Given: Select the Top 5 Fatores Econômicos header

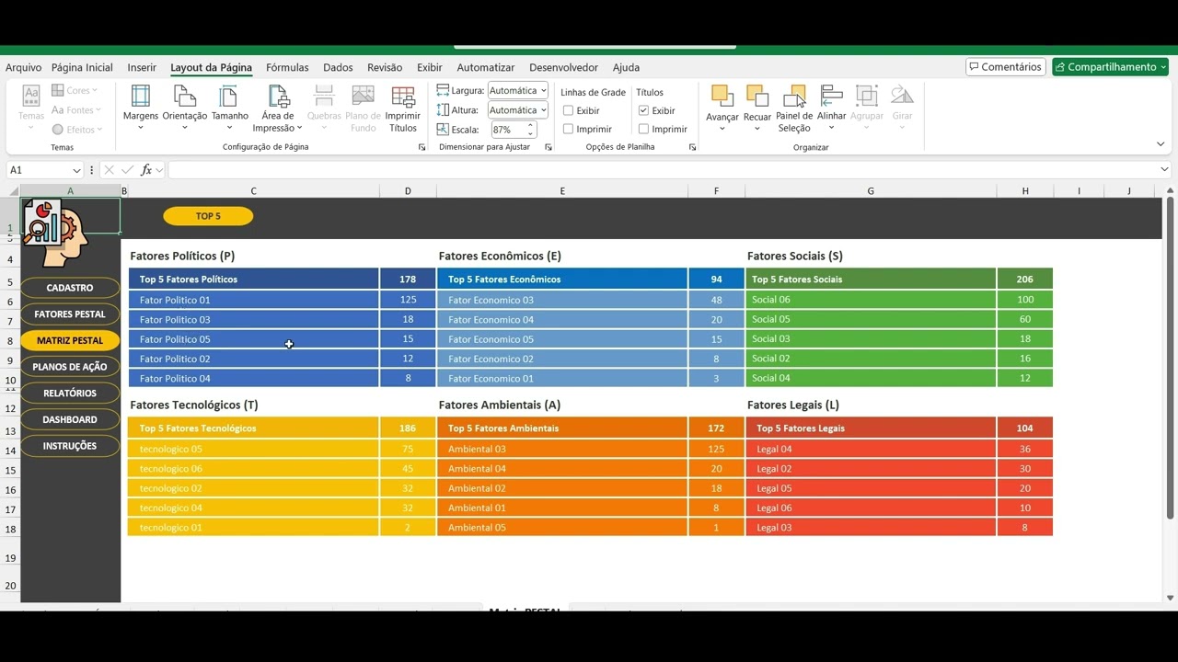Looking at the screenshot, I should pos(562,280).
